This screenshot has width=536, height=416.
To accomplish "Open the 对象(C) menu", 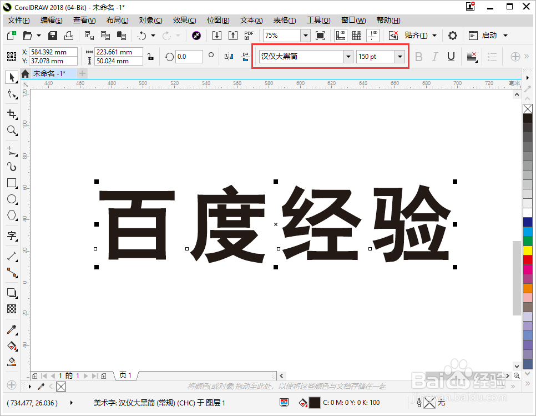I will [150, 20].
